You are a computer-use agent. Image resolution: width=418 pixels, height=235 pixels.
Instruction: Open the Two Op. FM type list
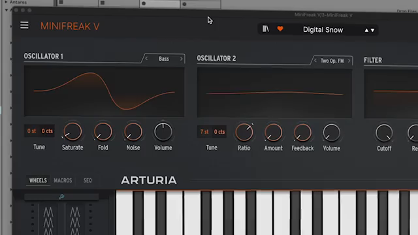(332, 61)
